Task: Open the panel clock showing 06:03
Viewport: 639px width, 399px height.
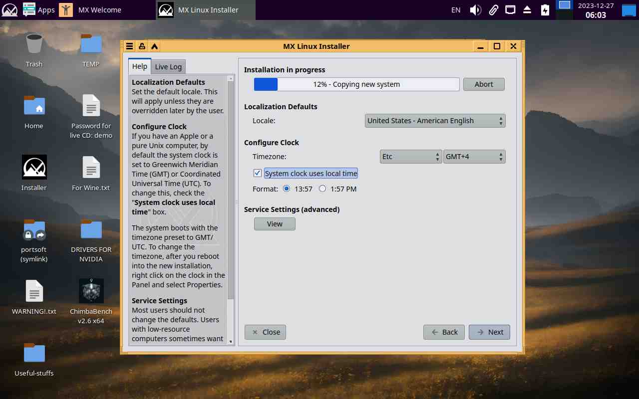Action: [x=596, y=10]
